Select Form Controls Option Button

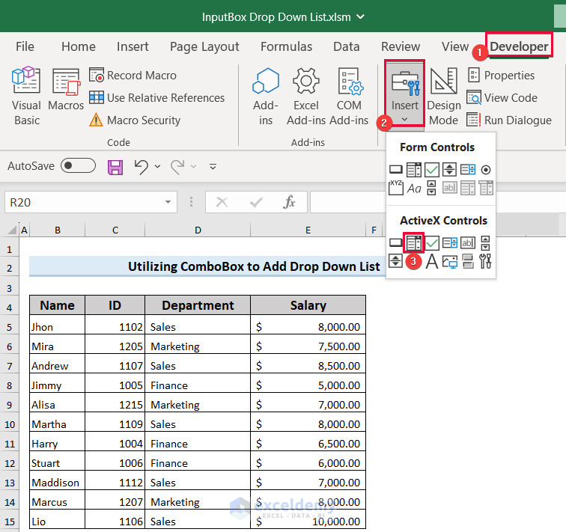tap(486, 170)
